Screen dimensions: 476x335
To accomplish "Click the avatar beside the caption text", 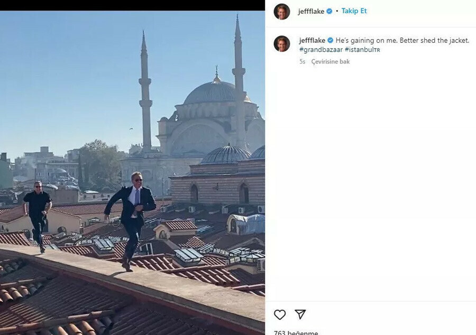I will 282,44.
